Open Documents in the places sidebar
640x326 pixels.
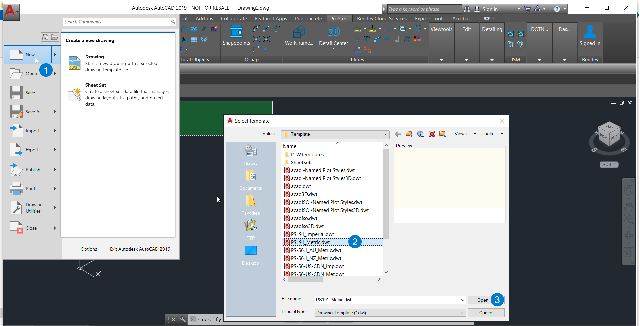tap(251, 180)
